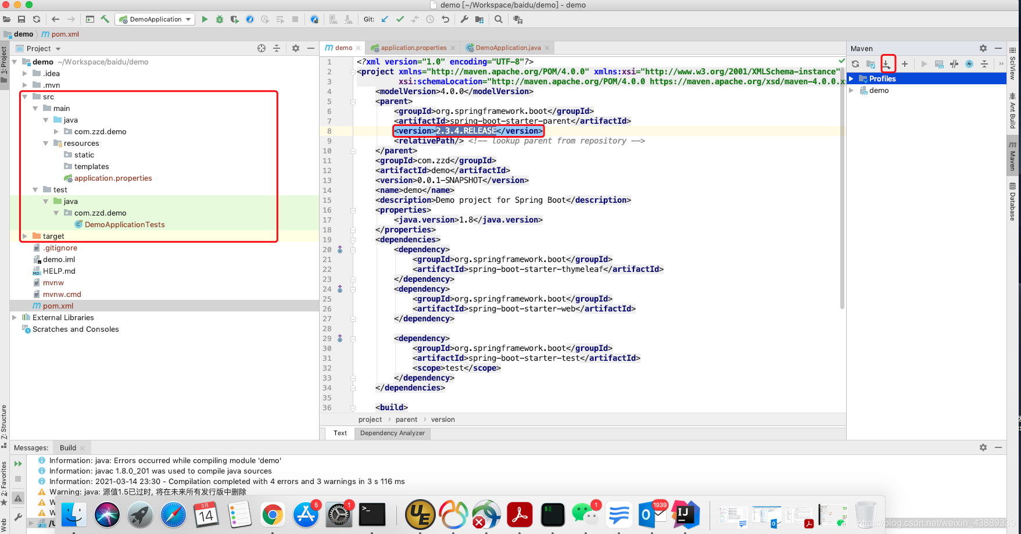Click Download Sources and Documentation icon
The image size is (1021, 534).
(887, 64)
